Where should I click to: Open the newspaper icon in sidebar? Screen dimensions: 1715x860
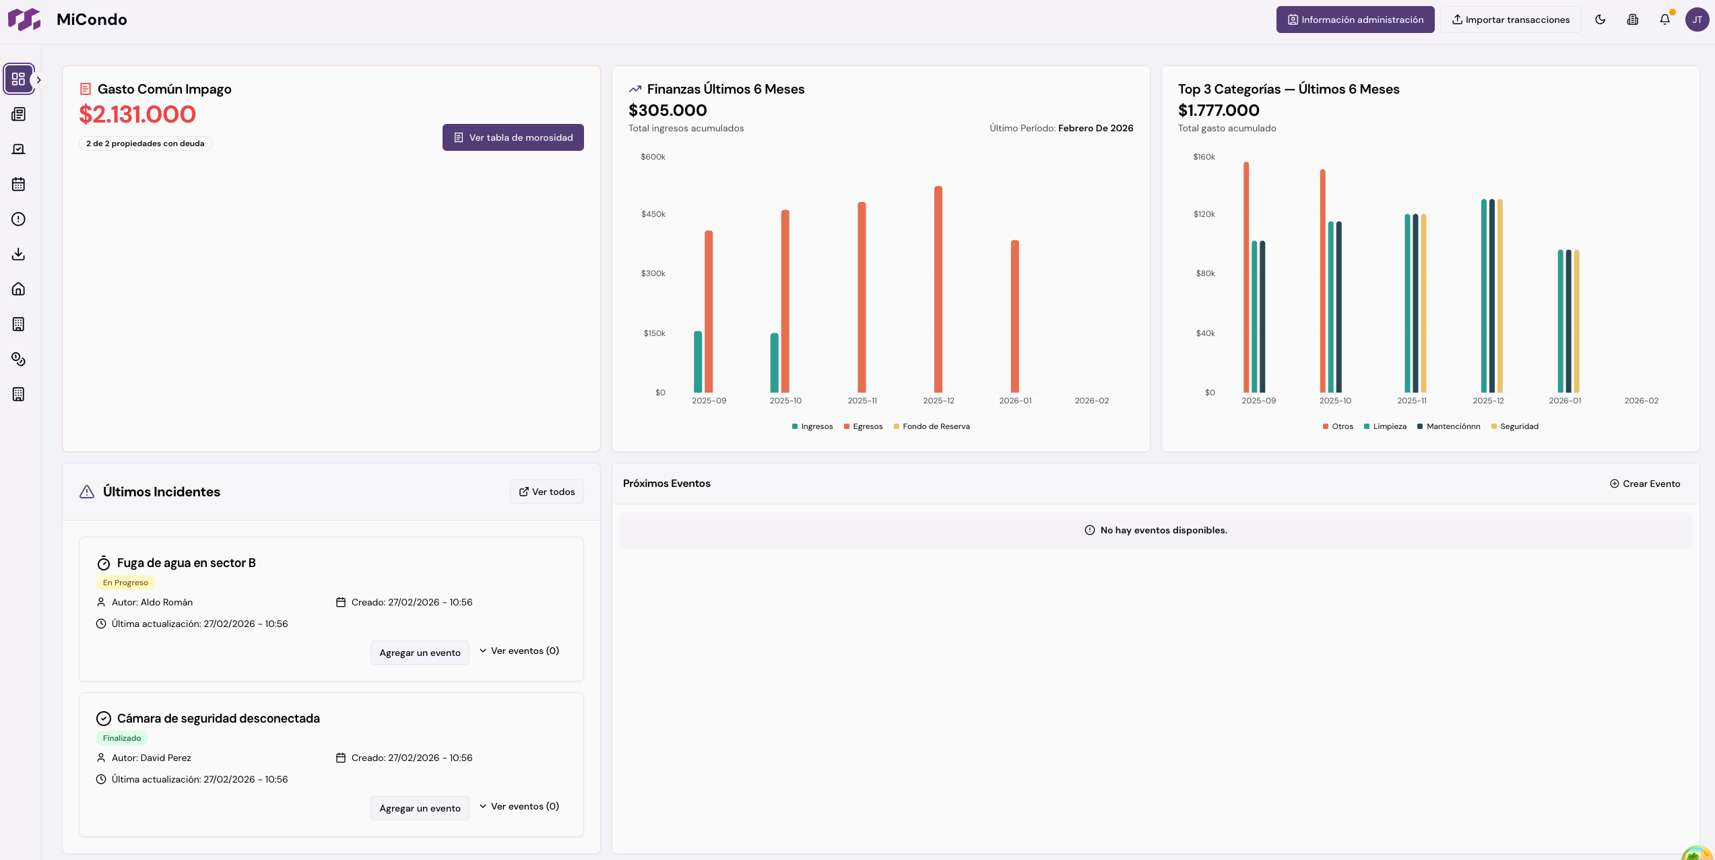19,114
